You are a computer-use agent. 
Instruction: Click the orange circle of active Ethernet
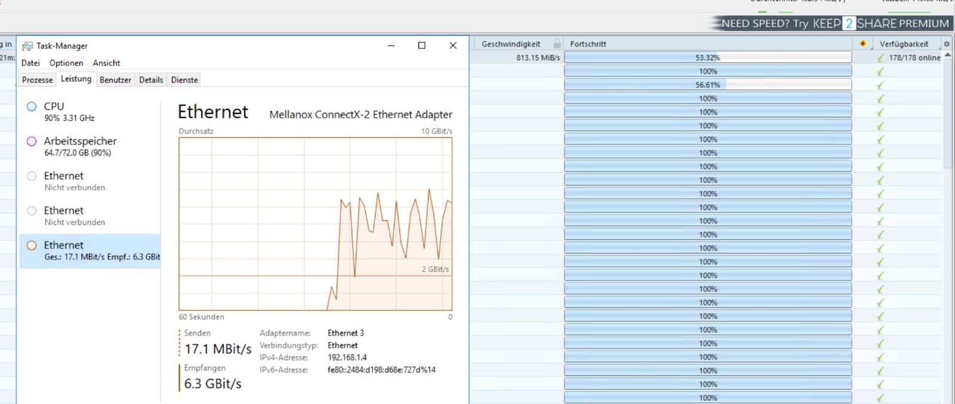tap(32, 245)
